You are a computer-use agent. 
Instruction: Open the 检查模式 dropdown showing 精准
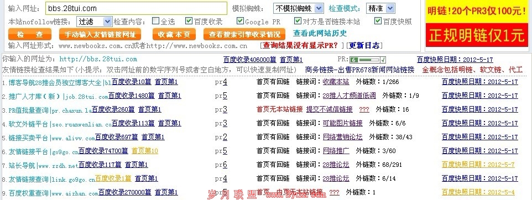click(x=380, y=8)
